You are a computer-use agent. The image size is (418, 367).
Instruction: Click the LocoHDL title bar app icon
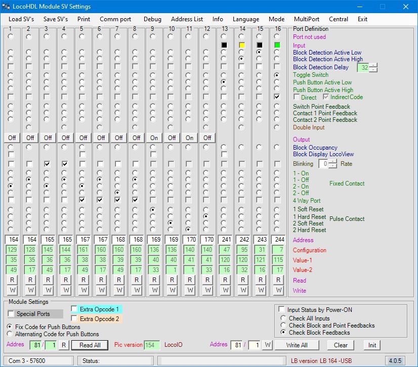coord(6,7)
